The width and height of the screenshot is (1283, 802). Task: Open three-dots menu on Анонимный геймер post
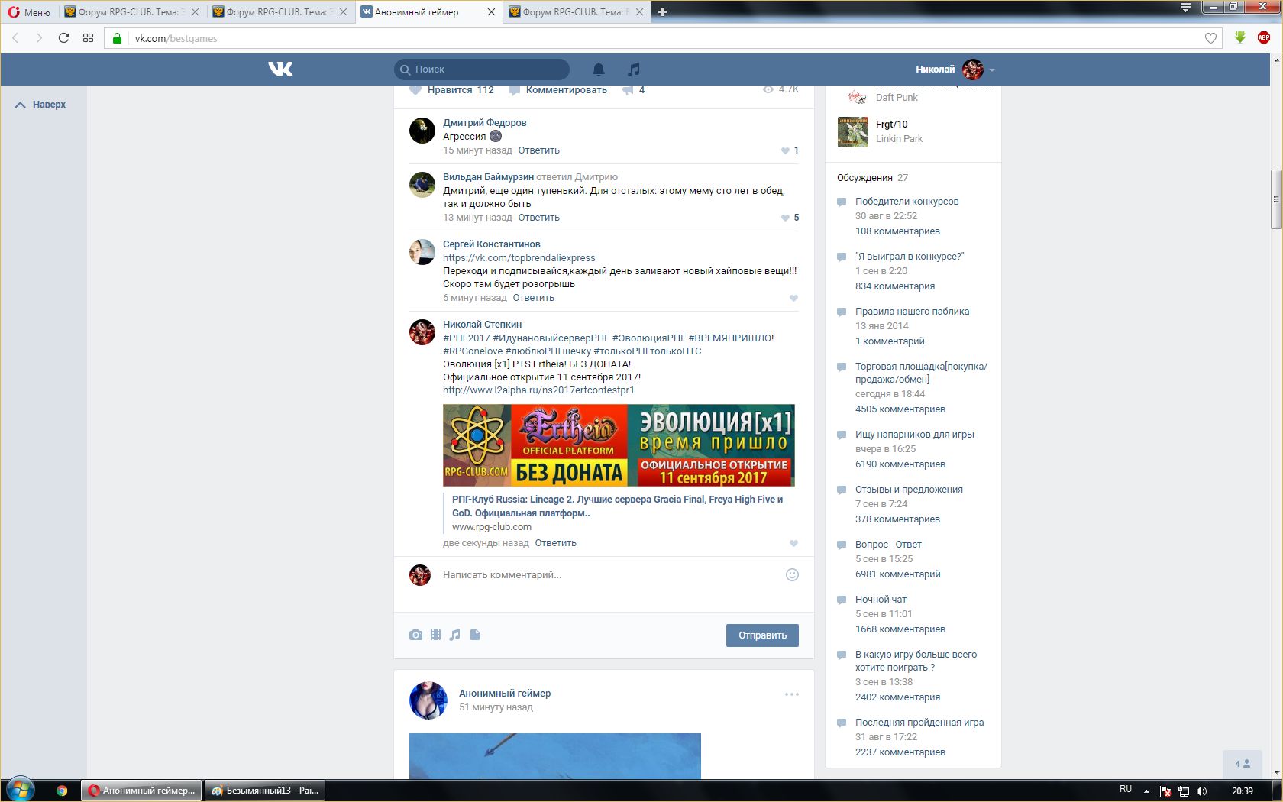click(x=792, y=694)
